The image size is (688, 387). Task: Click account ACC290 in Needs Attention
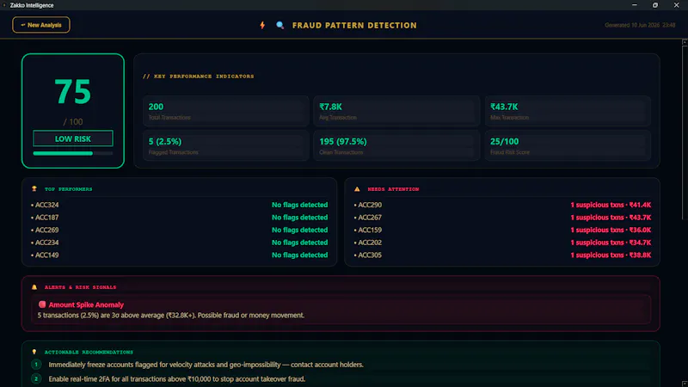click(370, 205)
